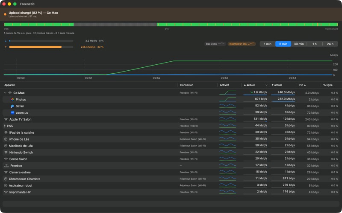The image size is (342, 213).
Task: Collapse the Ce Mac device row
Action: coord(5,93)
